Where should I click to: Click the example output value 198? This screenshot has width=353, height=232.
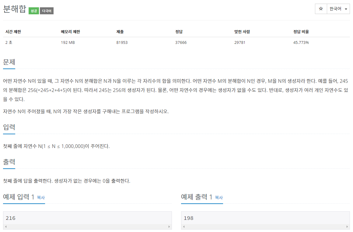[189, 218]
